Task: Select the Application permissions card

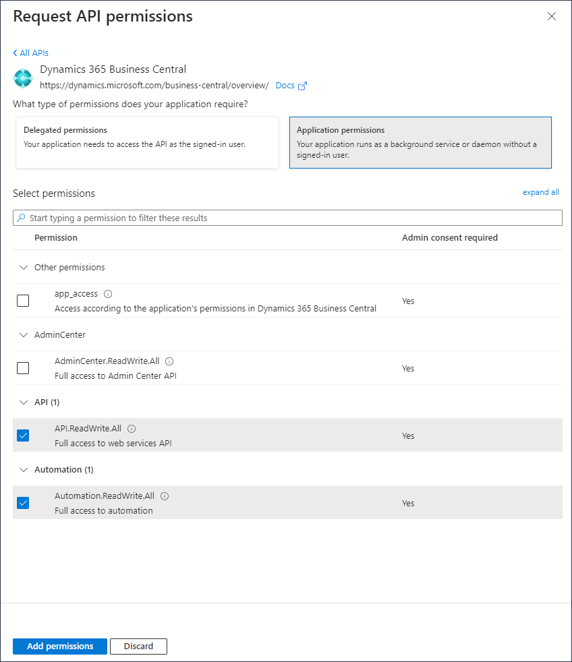Action: tap(420, 143)
